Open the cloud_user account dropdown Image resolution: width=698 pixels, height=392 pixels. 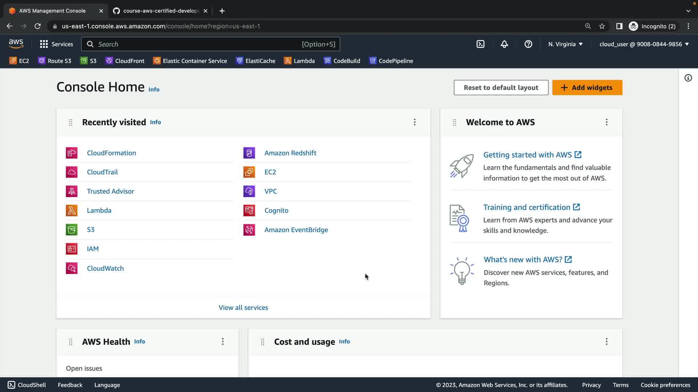[644, 44]
